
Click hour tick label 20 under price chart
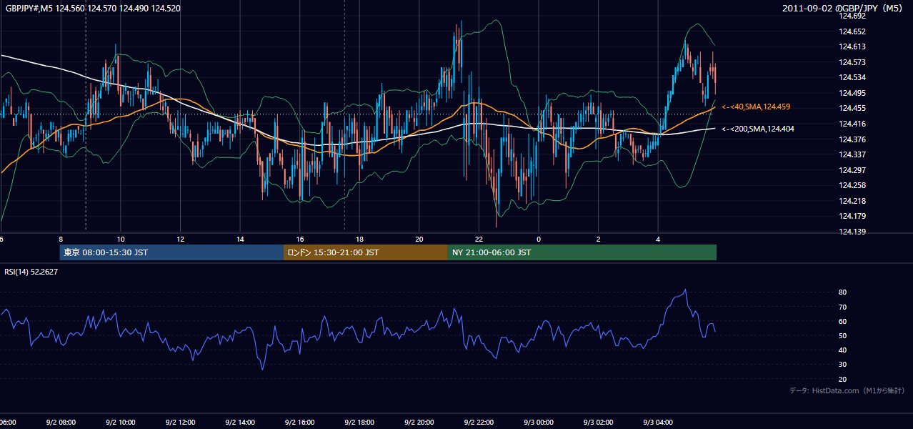[x=419, y=240]
